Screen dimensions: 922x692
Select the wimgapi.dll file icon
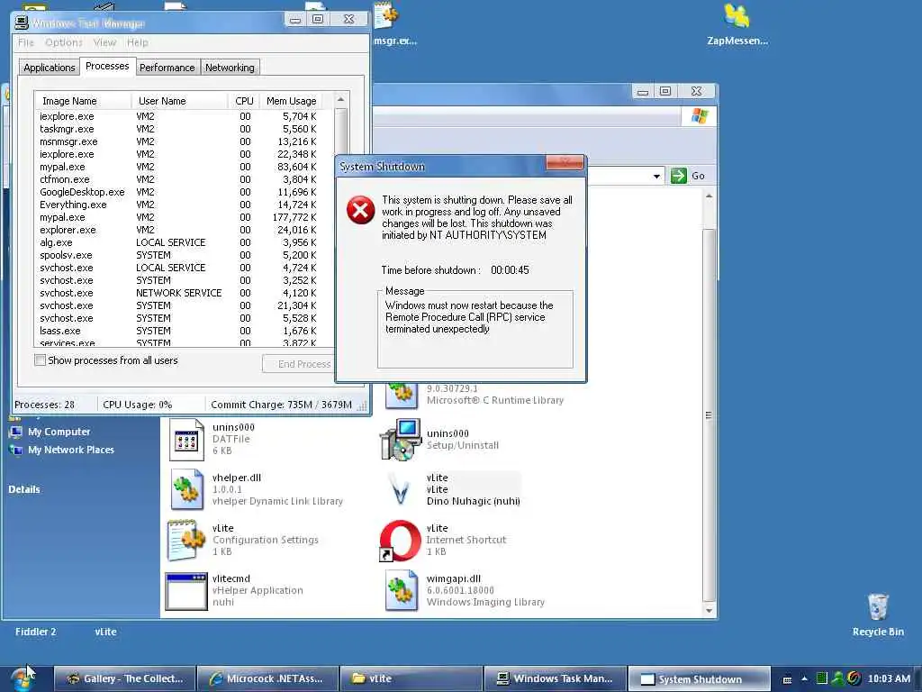[x=401, y=590]
